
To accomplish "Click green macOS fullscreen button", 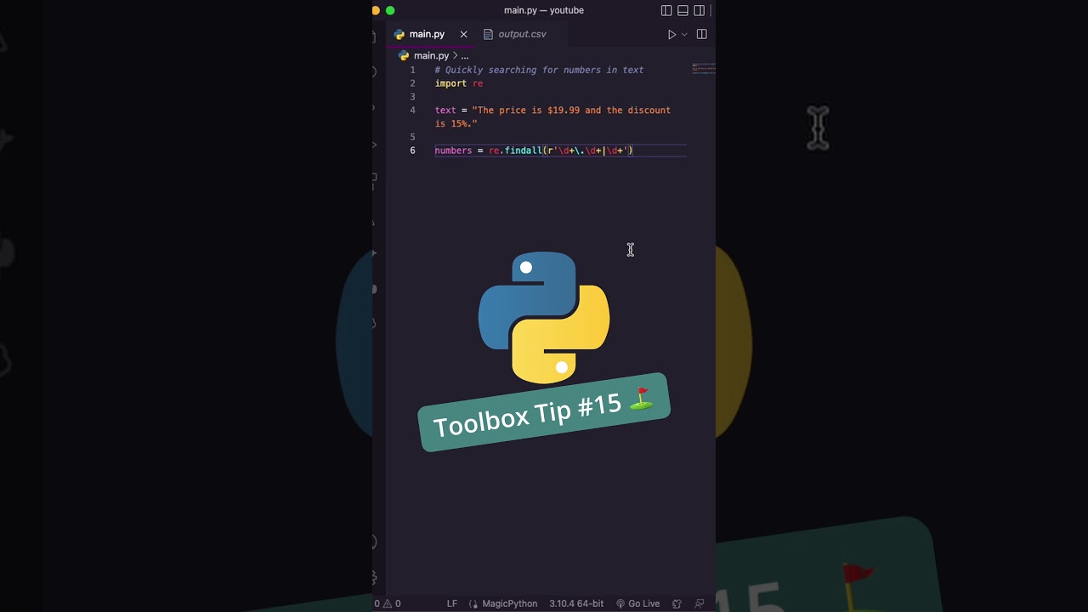I will point(390,10).
